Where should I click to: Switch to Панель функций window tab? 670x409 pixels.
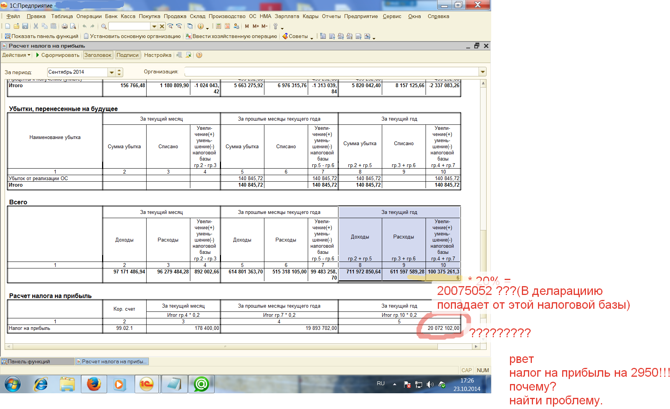[x=29, y=361]
